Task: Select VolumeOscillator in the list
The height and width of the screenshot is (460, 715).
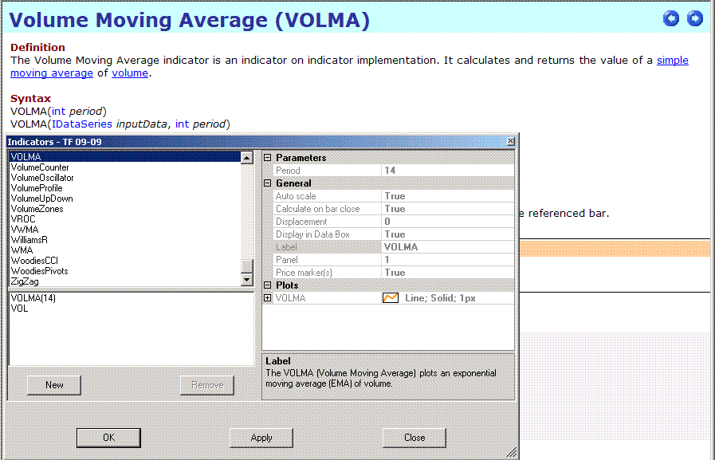Action: [x=125, y=178]
